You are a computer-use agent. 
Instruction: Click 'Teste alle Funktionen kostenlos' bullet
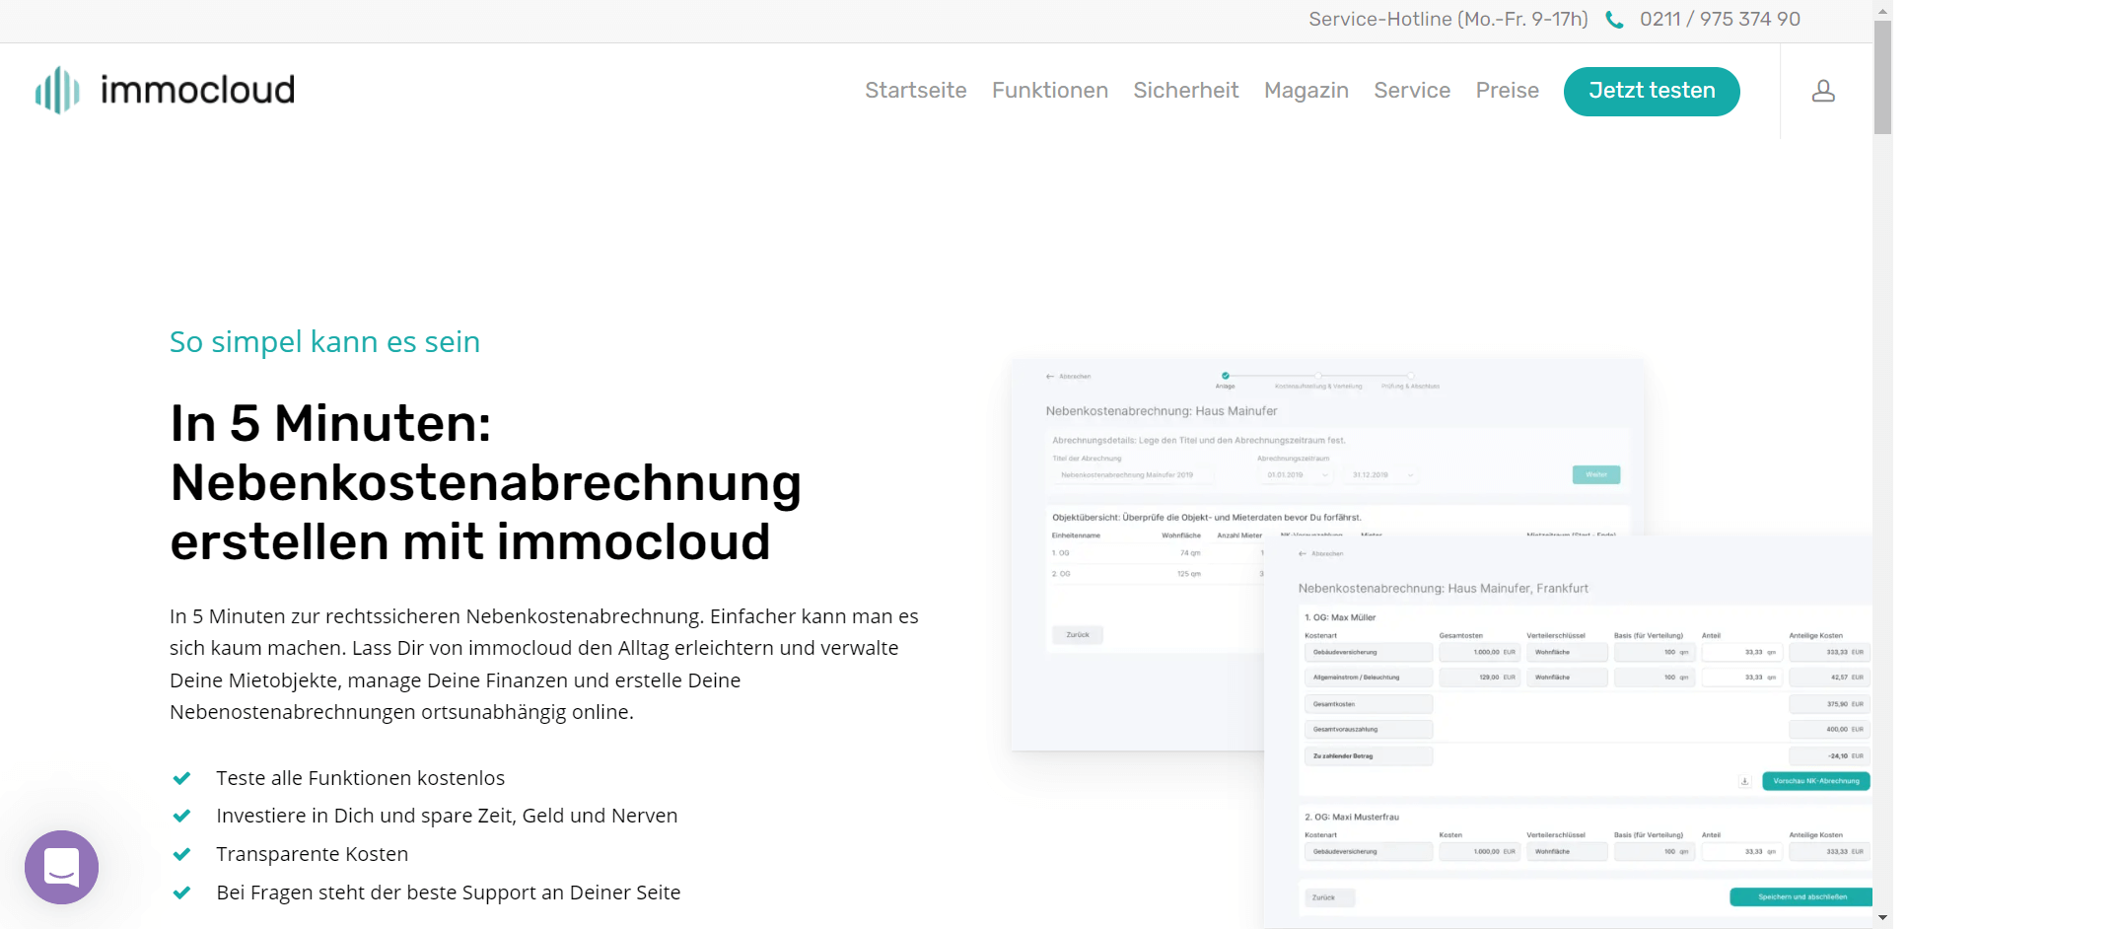(360, 778)
